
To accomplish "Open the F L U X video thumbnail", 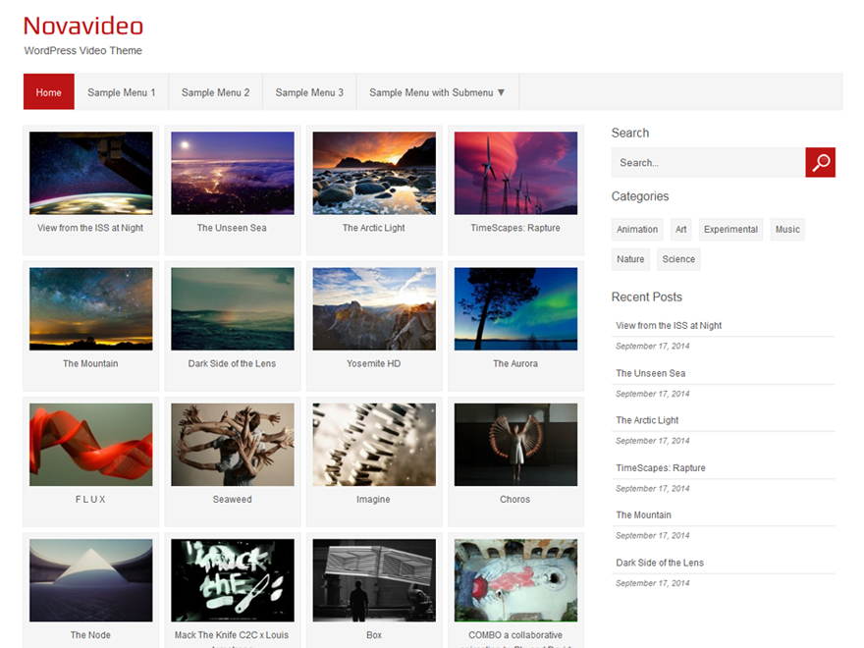I will tap(91, 445).
